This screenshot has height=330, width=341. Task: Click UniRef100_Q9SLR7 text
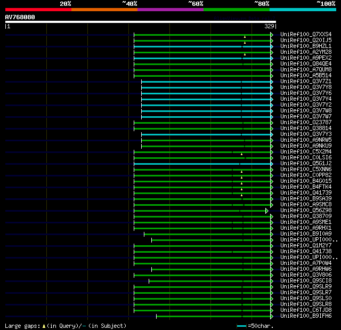[x=306, y=293]
